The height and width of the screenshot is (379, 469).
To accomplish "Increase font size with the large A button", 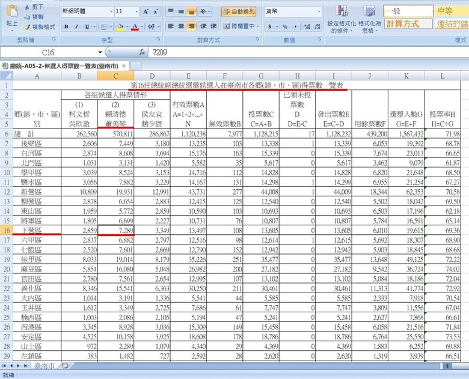I will 146,11.
